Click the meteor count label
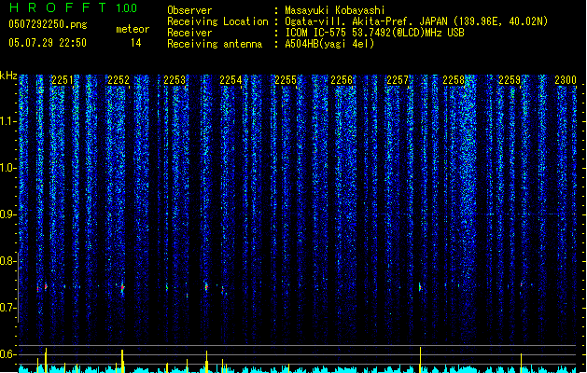587x373 pixels. (133, 29)
